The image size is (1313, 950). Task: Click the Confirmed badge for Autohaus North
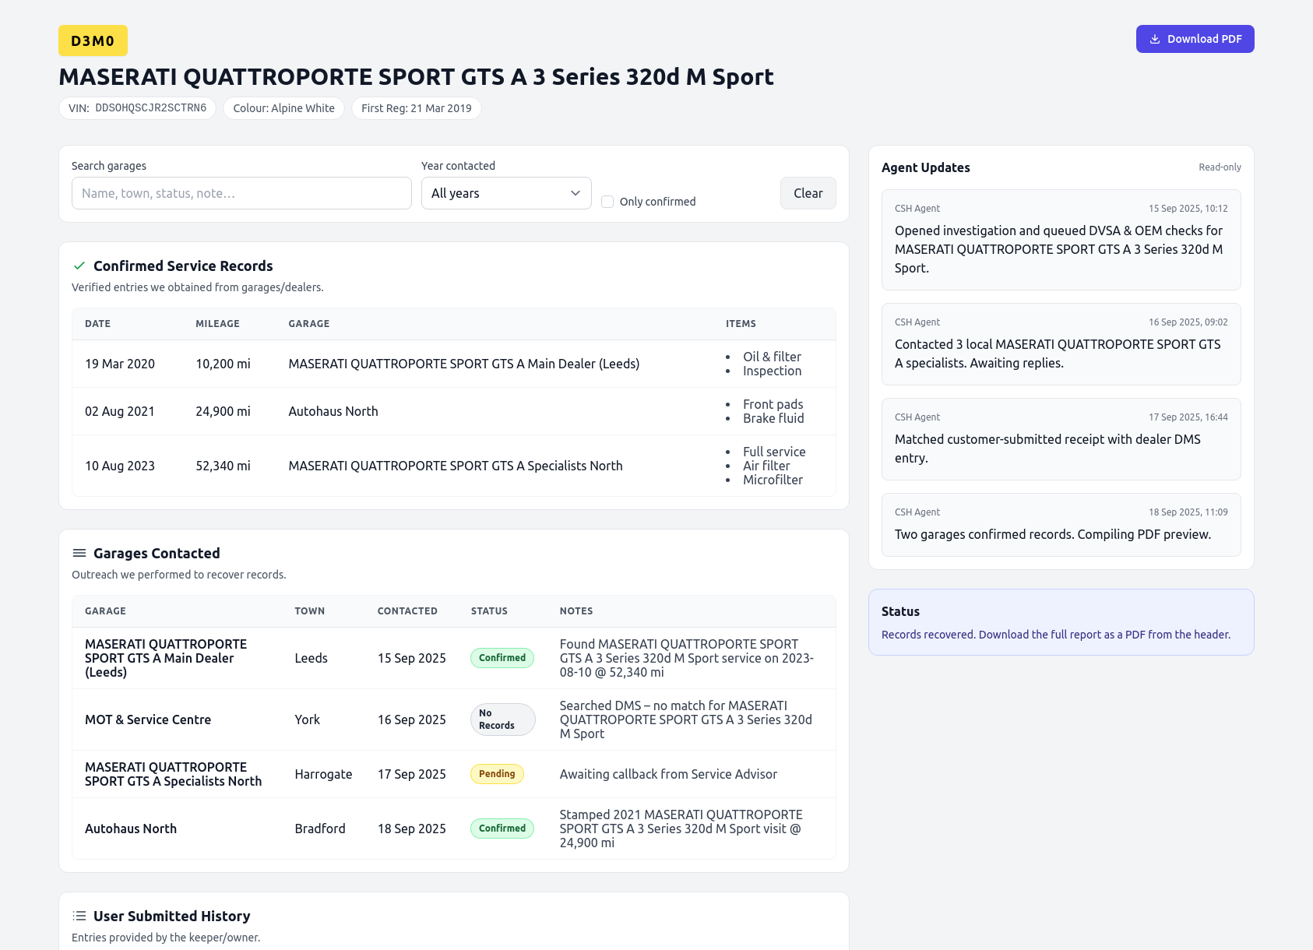[x=502, y=829]
